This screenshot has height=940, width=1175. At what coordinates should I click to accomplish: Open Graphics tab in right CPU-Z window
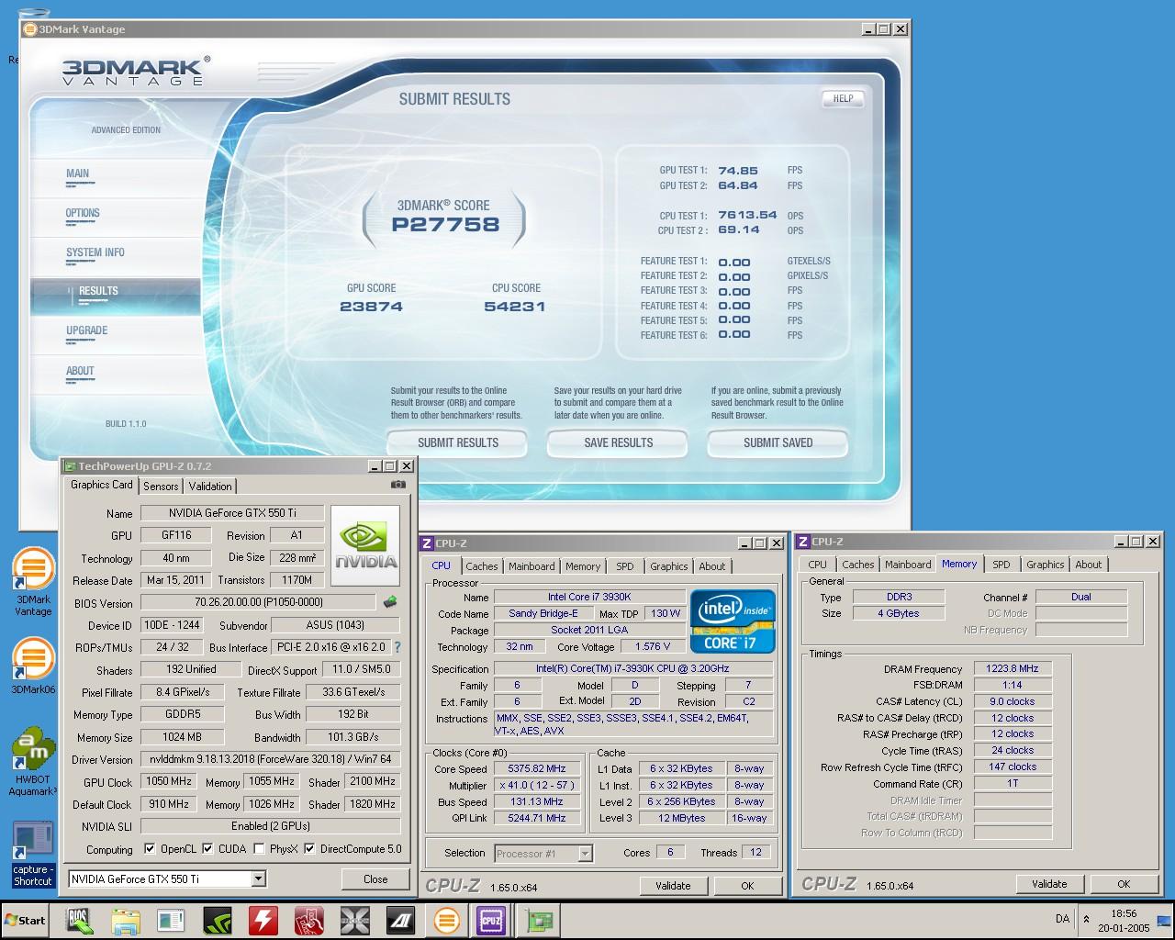1045,565
